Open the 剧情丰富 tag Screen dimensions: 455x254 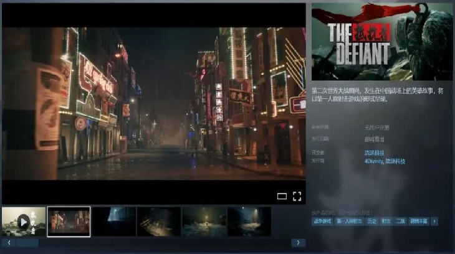(x=419, y=221)
